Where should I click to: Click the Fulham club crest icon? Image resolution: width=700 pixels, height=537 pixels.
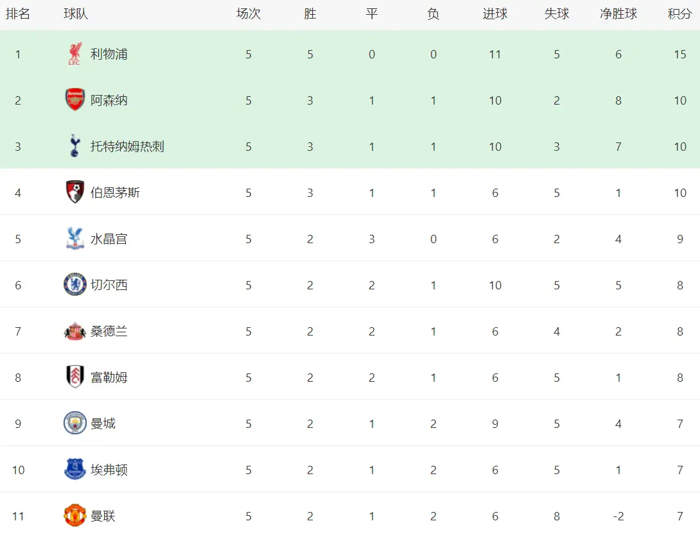click(x=75, y=377)
